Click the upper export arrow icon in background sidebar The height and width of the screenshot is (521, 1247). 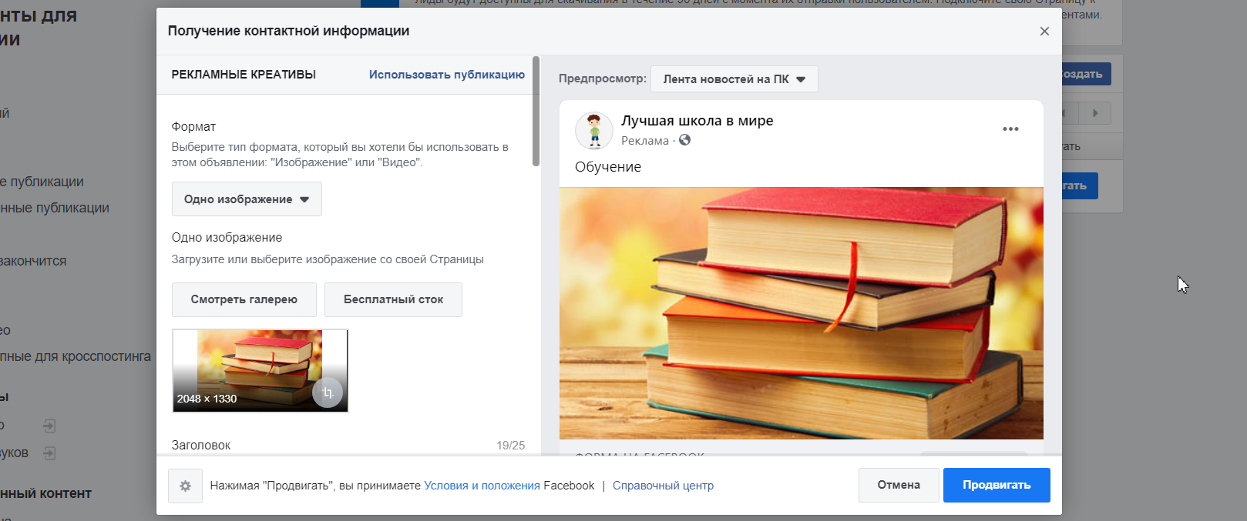click(49, 426)
